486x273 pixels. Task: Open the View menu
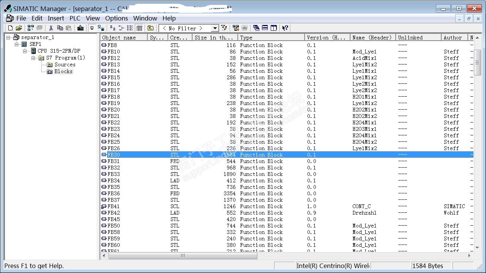93,18
